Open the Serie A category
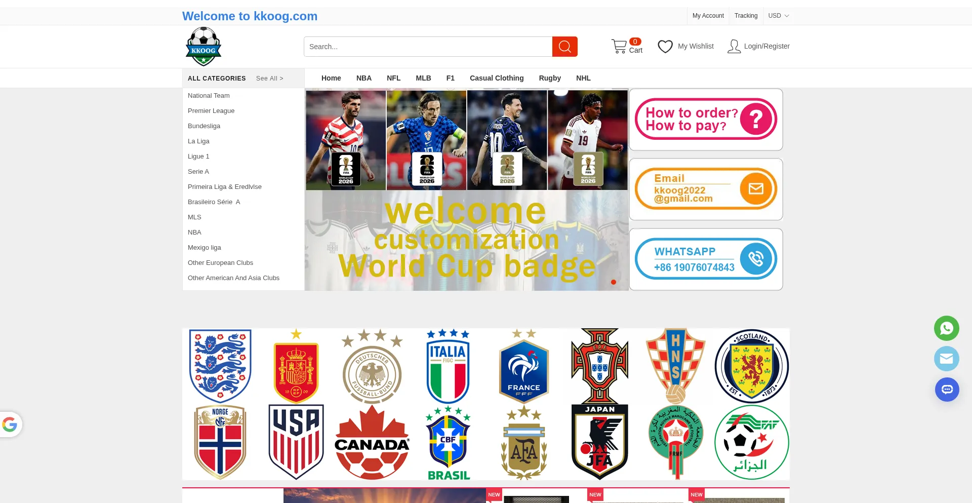Screen dimensions: 972x503 click(198, 172)
